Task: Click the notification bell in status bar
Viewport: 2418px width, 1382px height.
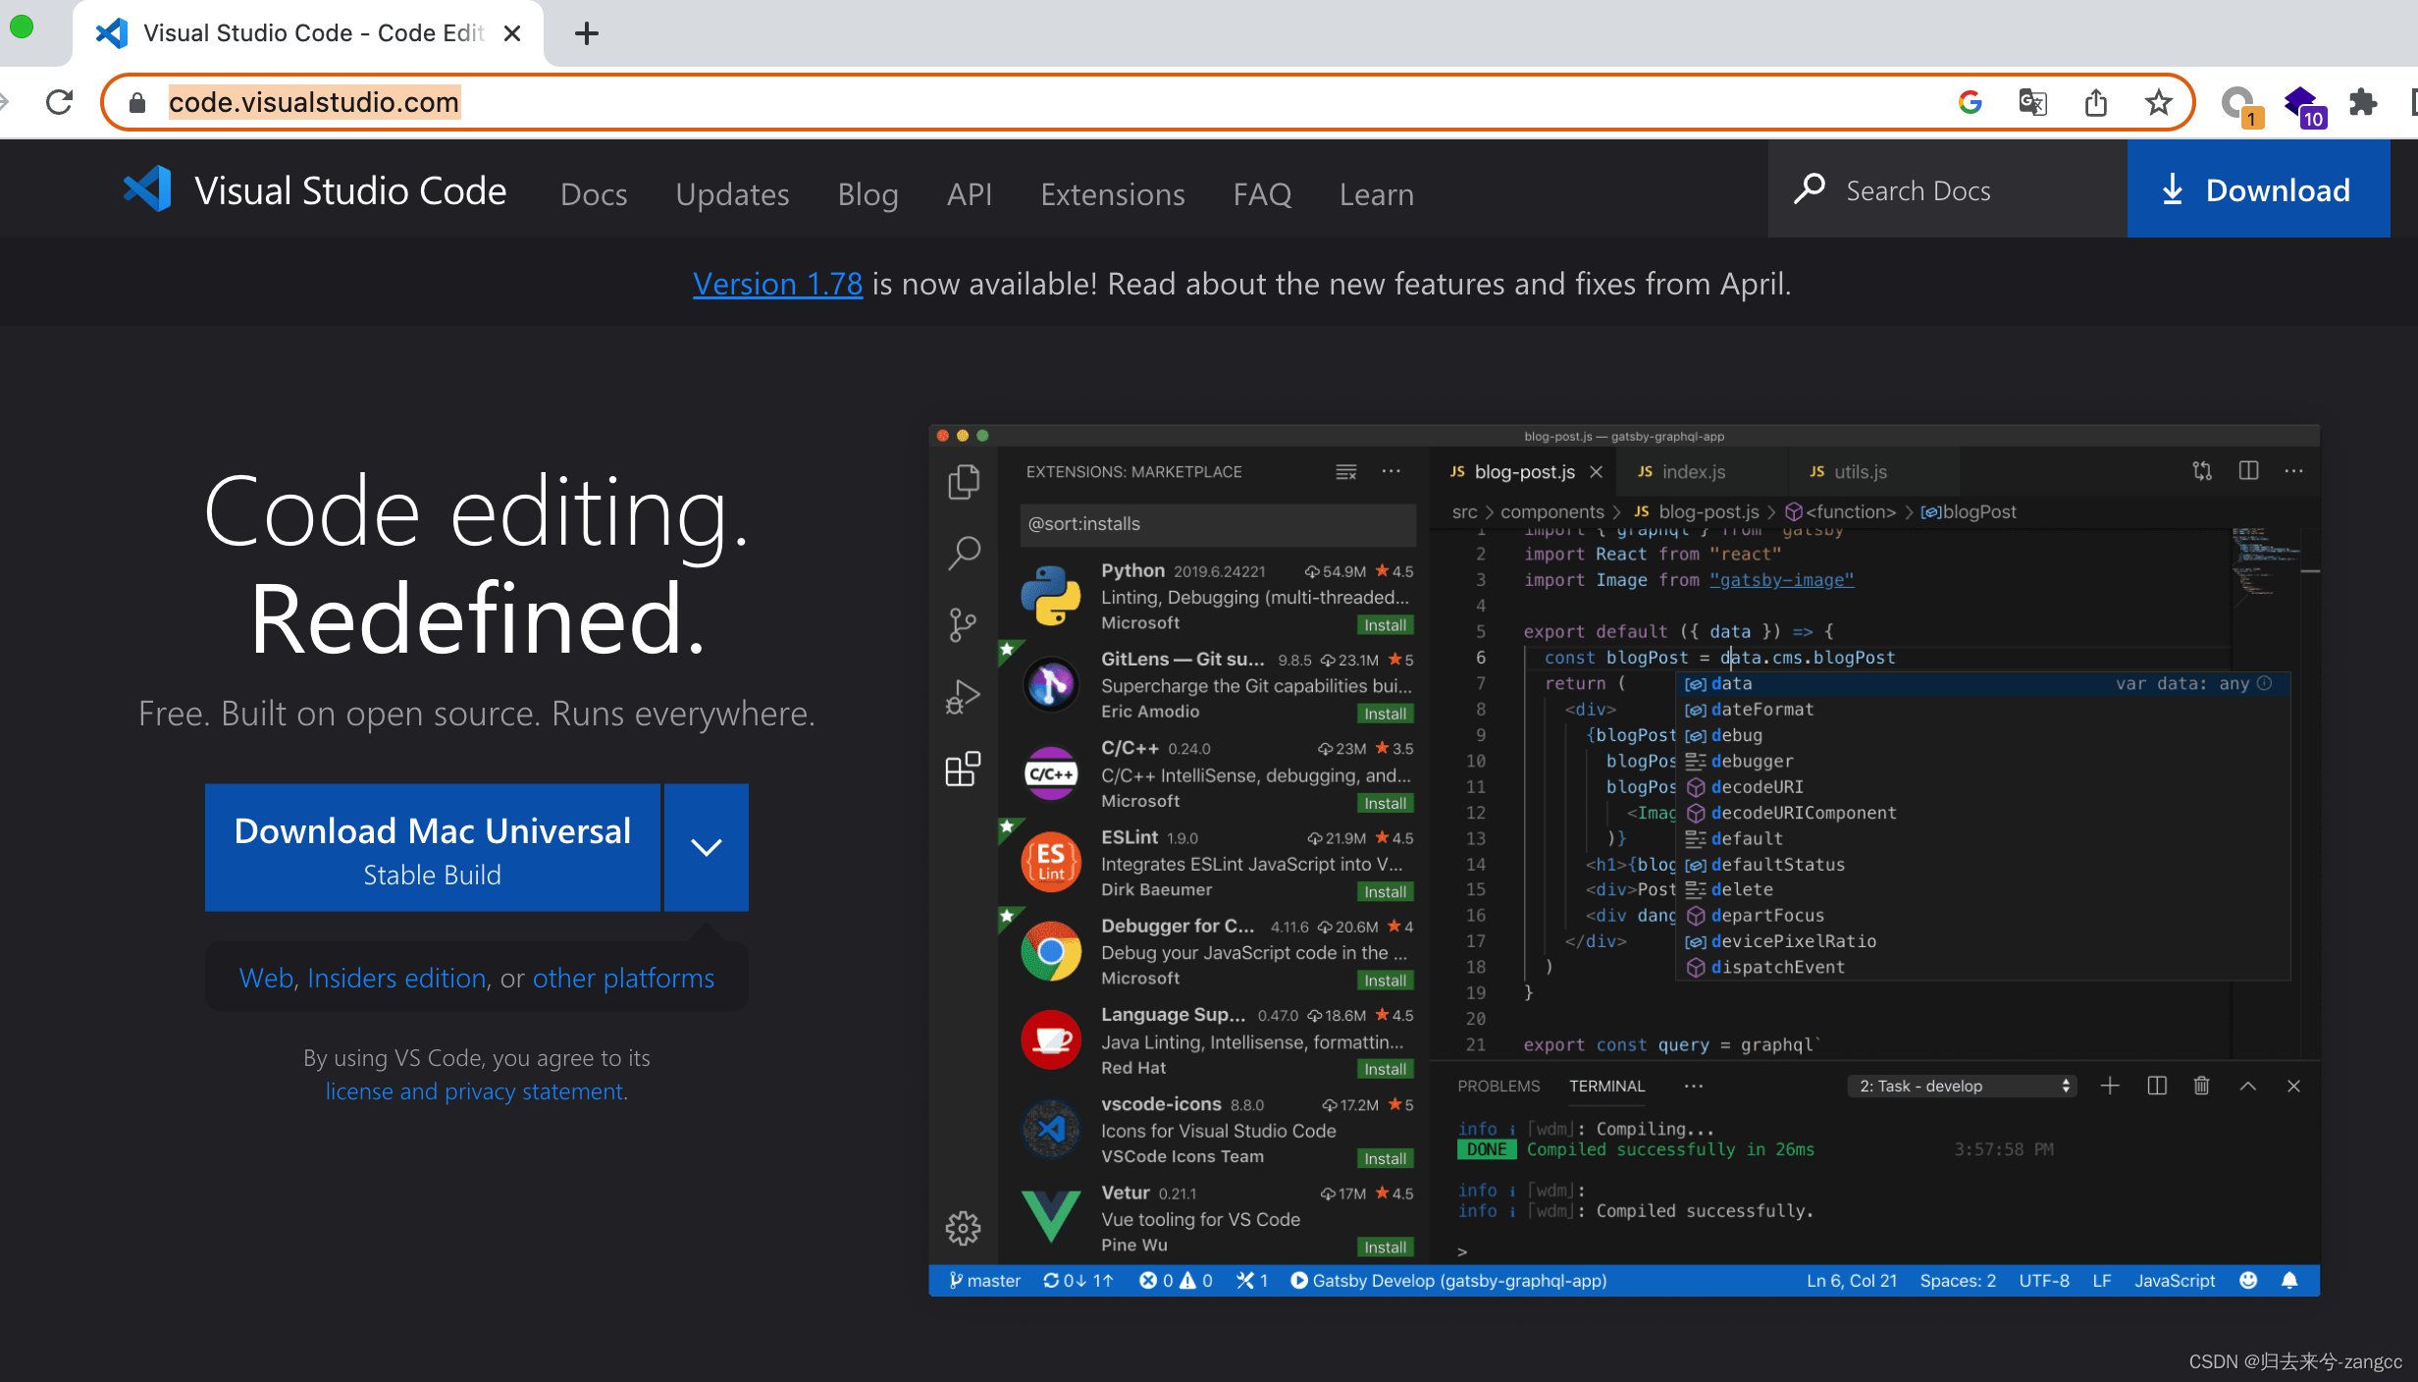Action: (x=2289, y=1280)
